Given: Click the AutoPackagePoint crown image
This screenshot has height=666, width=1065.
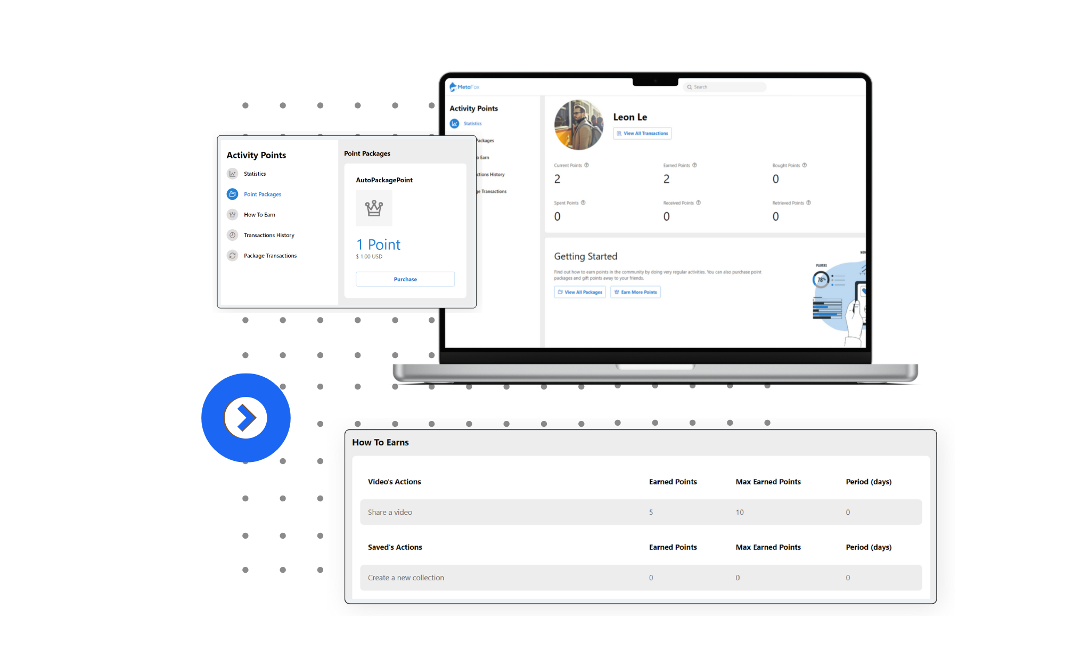Looking at the screenshot, I should [x=374, y=208].
